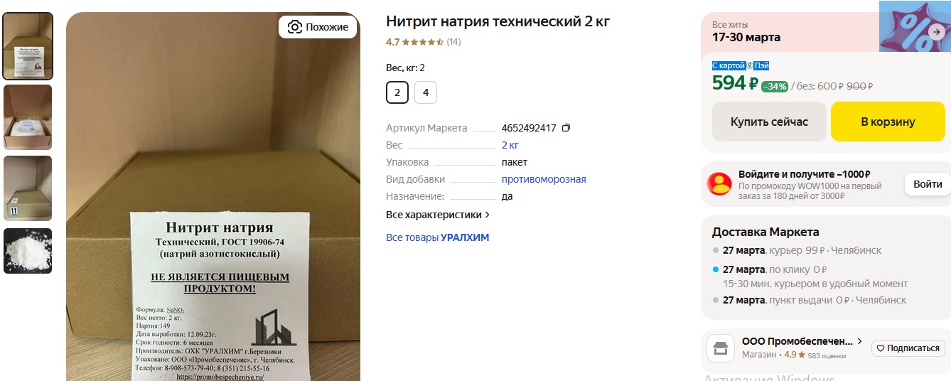Click the star rating icons under title
The width and height of the screenshot is (951, 381).
point(423,42)
